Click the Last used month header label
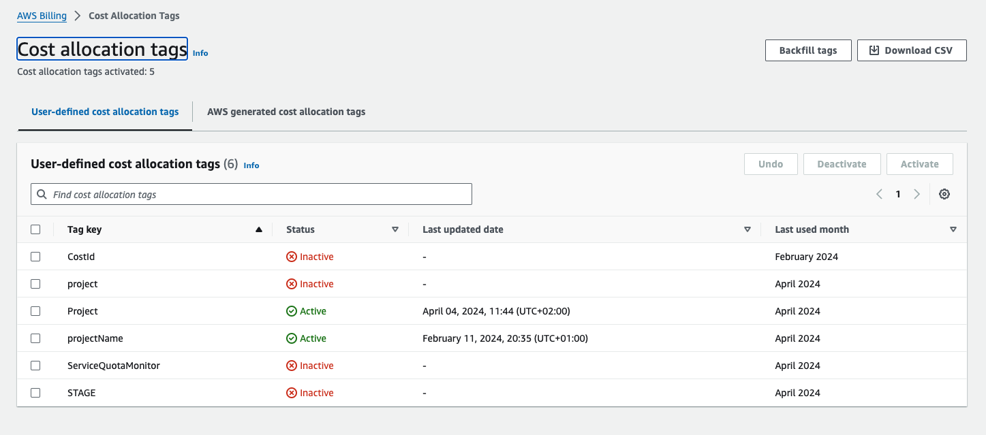Viewport: 986px width, 435px height. [812, 229]
